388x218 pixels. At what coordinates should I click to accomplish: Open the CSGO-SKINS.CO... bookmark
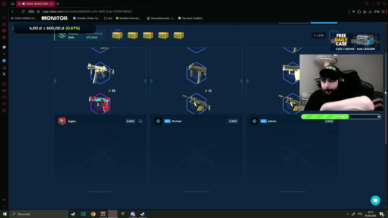pyautogui.click(x=24, y=18)
